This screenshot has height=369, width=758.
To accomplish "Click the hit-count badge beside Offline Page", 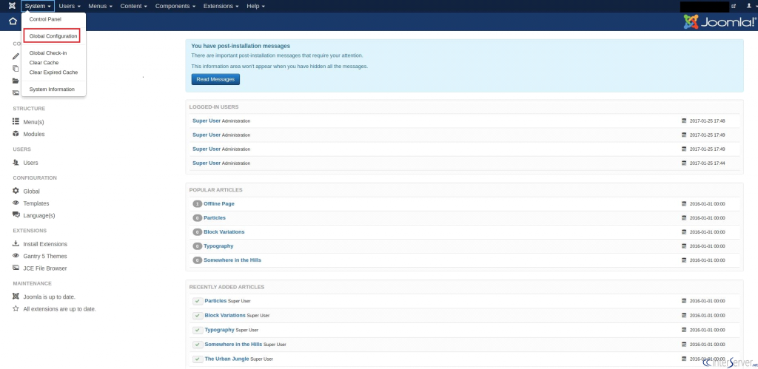I will pos(197,204).
